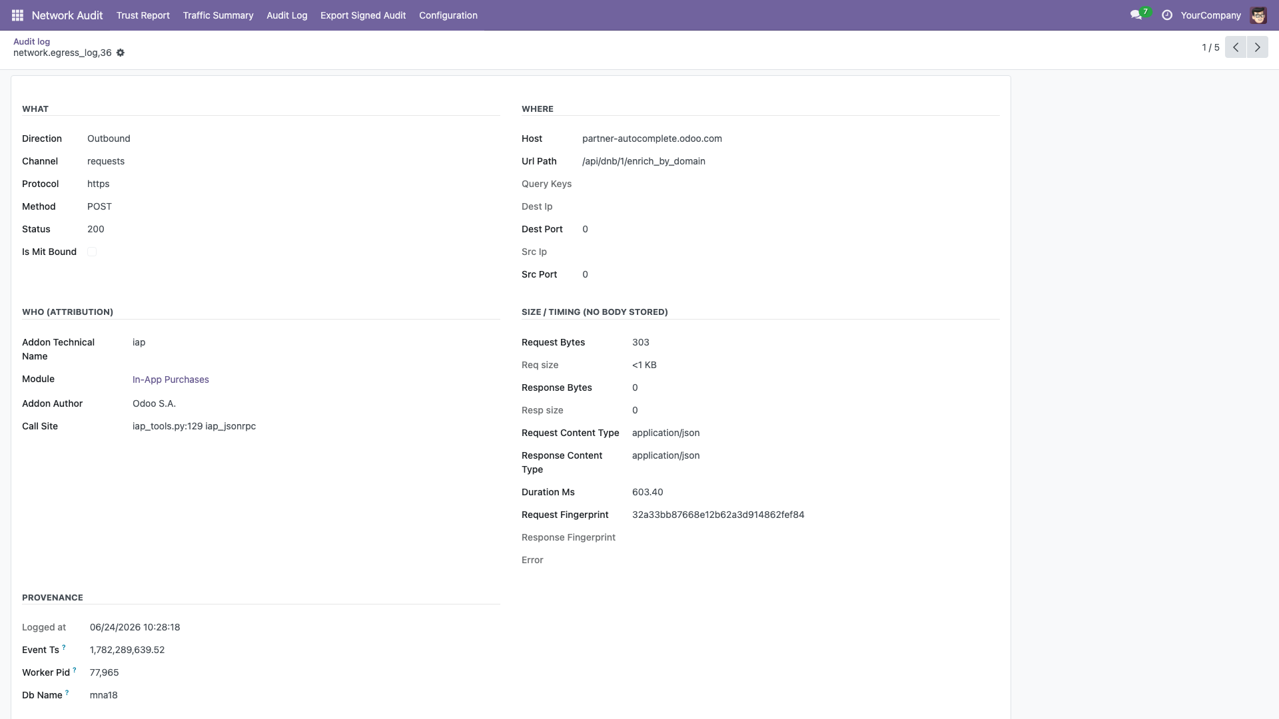Go to previous record arrow
Screen dimensions: 1279x719
point(1236,47)
